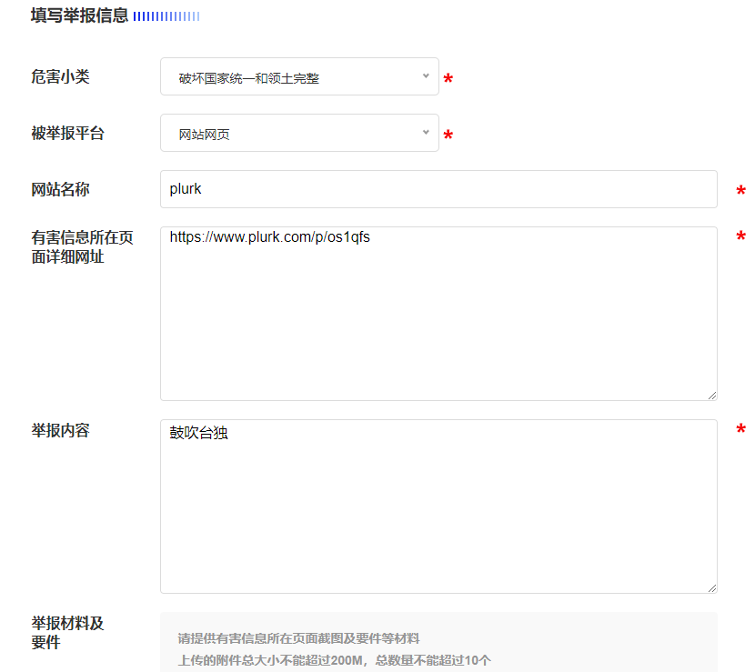Click the 被举报平台 label
Viewport: 755px width, 672px height.
tap(68, 133)
